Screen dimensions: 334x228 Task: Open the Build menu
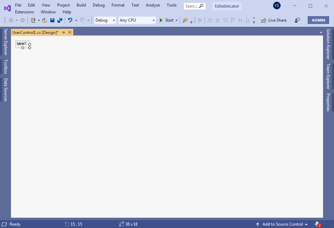(x=81, y=5)
